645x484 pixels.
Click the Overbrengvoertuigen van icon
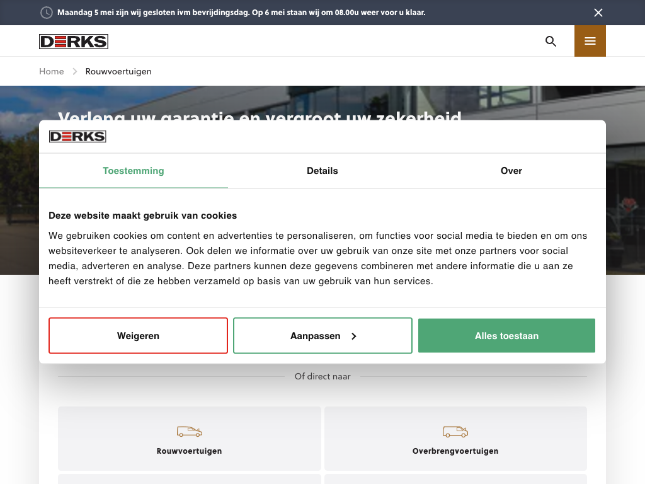455,432
